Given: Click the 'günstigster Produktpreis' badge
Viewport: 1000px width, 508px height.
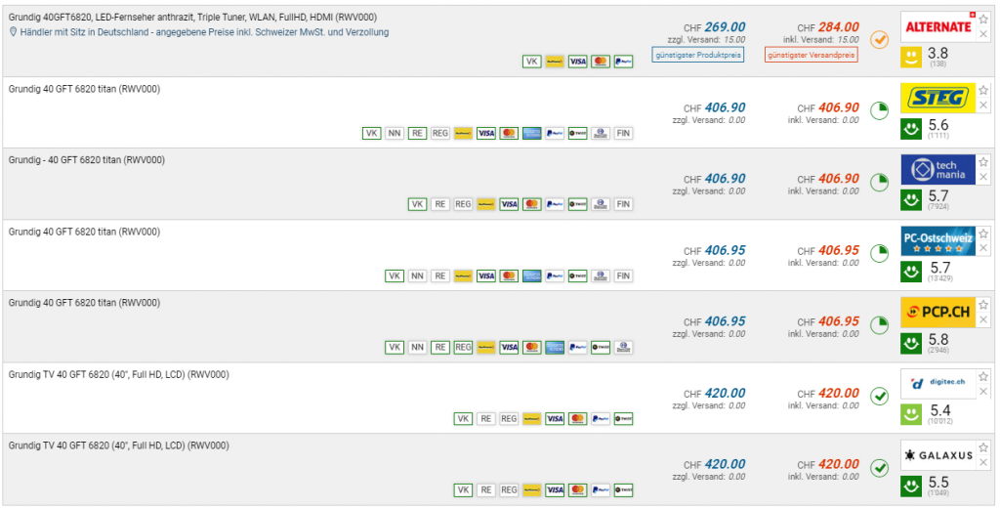Looking at the screenshot, I should [x=698, y=55].
